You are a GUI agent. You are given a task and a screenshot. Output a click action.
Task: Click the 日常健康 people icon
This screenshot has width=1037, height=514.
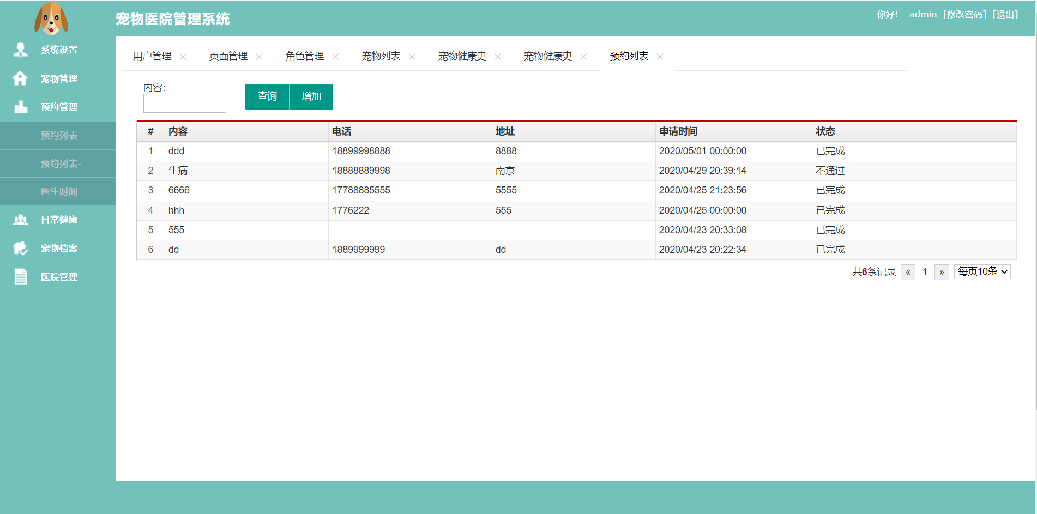[21, 220]
